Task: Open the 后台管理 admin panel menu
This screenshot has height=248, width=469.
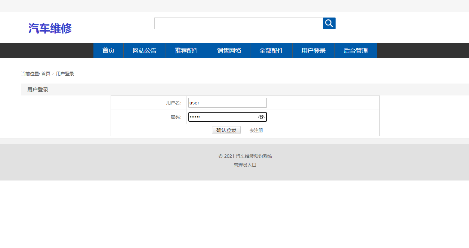Action: coord(355,50)
